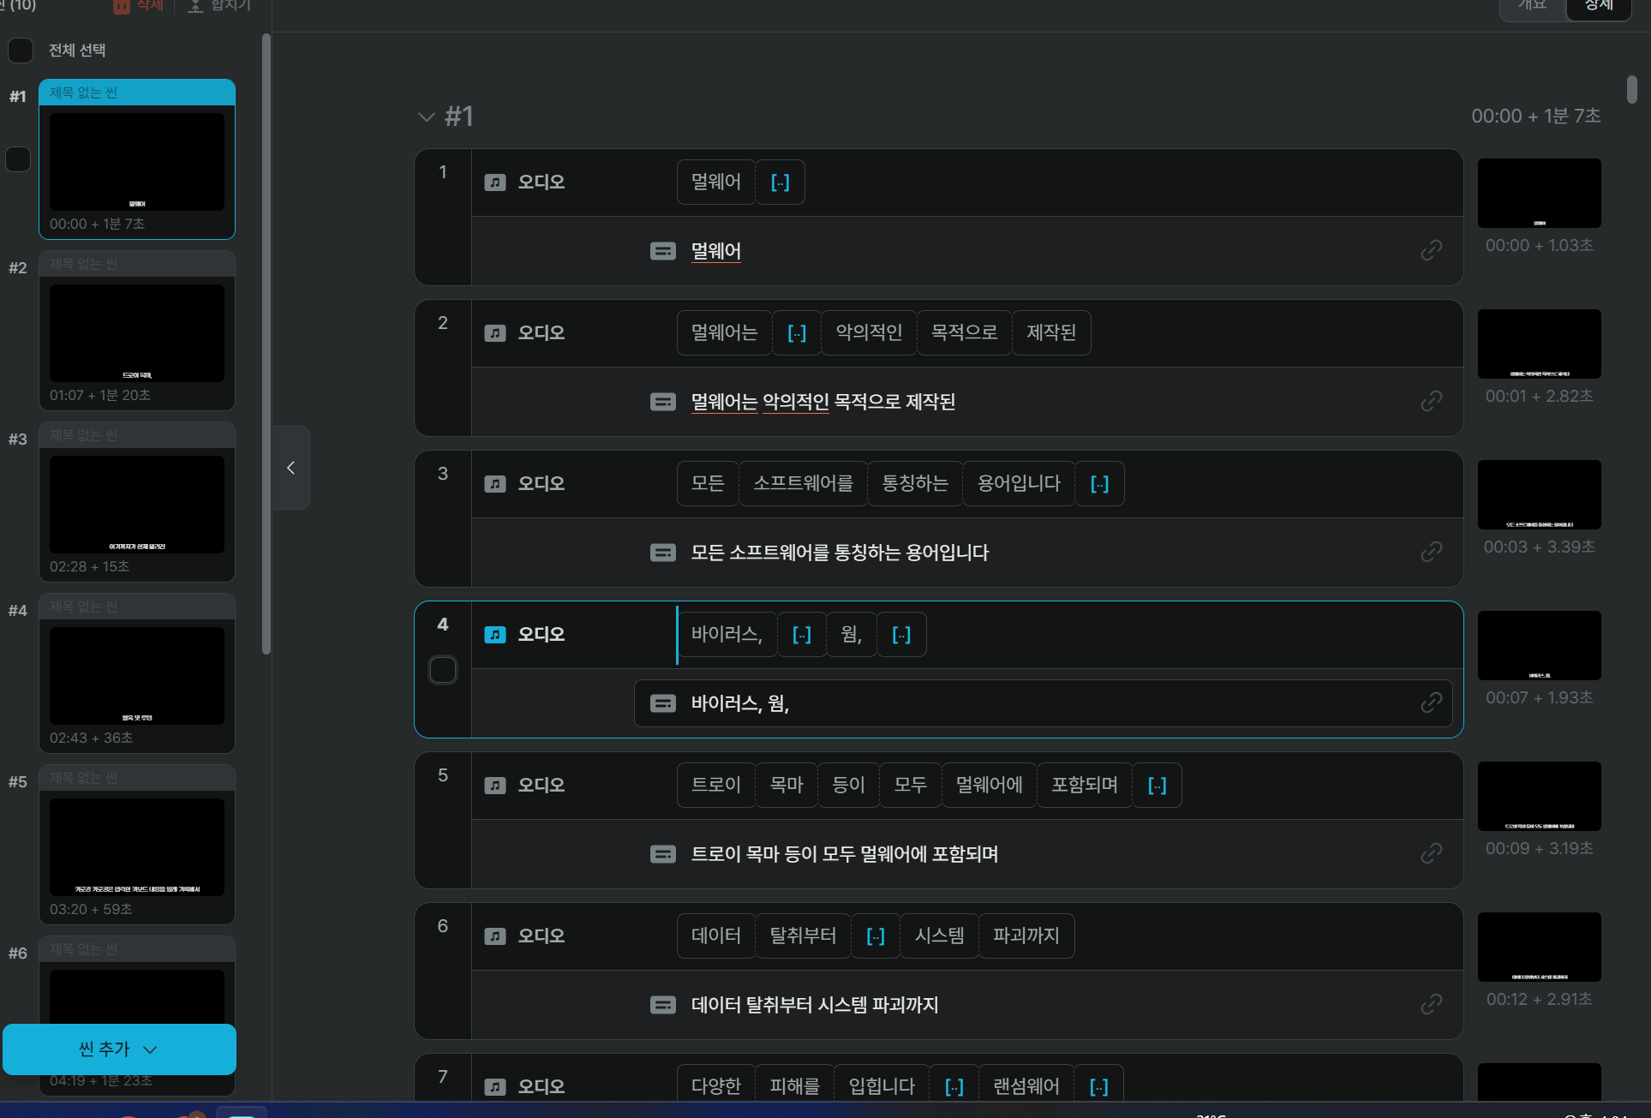Image resolution: width=1651 pixels, height=1118 pixels.
Task: Click the scene list scrollbar
Action: (x=266, y=343)
